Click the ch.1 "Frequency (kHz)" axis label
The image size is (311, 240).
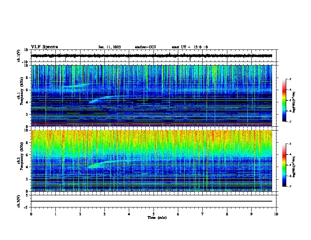(x=22, y=91)
